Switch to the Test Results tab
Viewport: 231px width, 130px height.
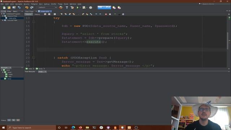[30, 71]
